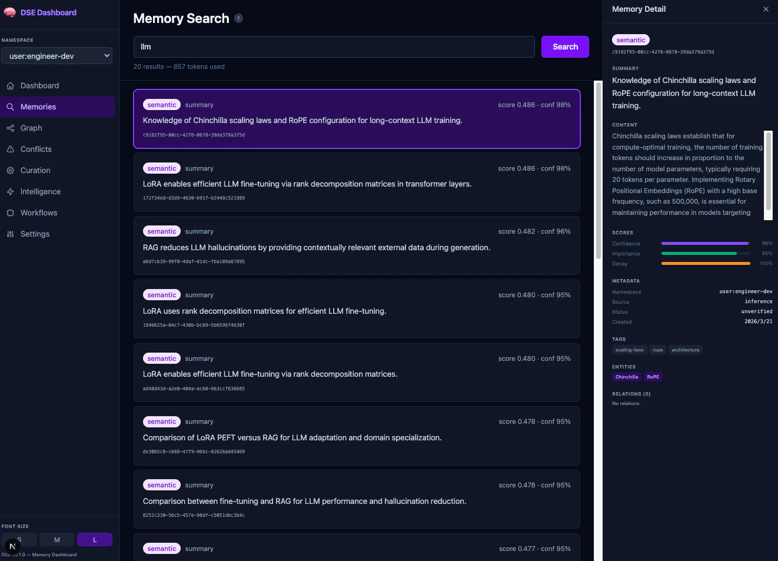The width and height of the screenshot is (778, 561).
Task: Click the DSE Dashboard brain logo icon
Action: coord(9,12)
